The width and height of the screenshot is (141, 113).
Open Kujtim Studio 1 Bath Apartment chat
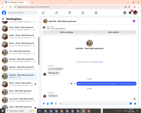19,36
